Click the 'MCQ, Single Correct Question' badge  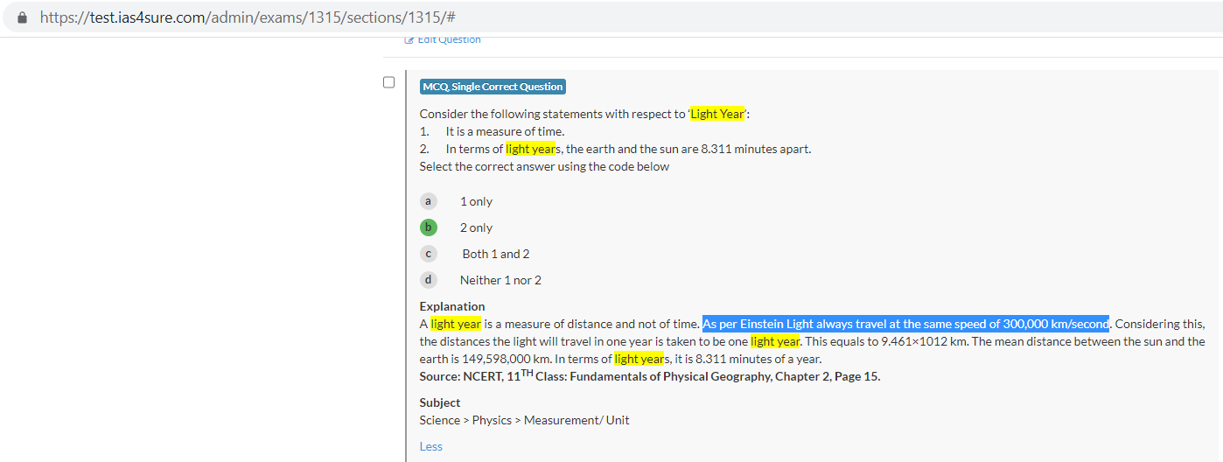click(493, 87)
